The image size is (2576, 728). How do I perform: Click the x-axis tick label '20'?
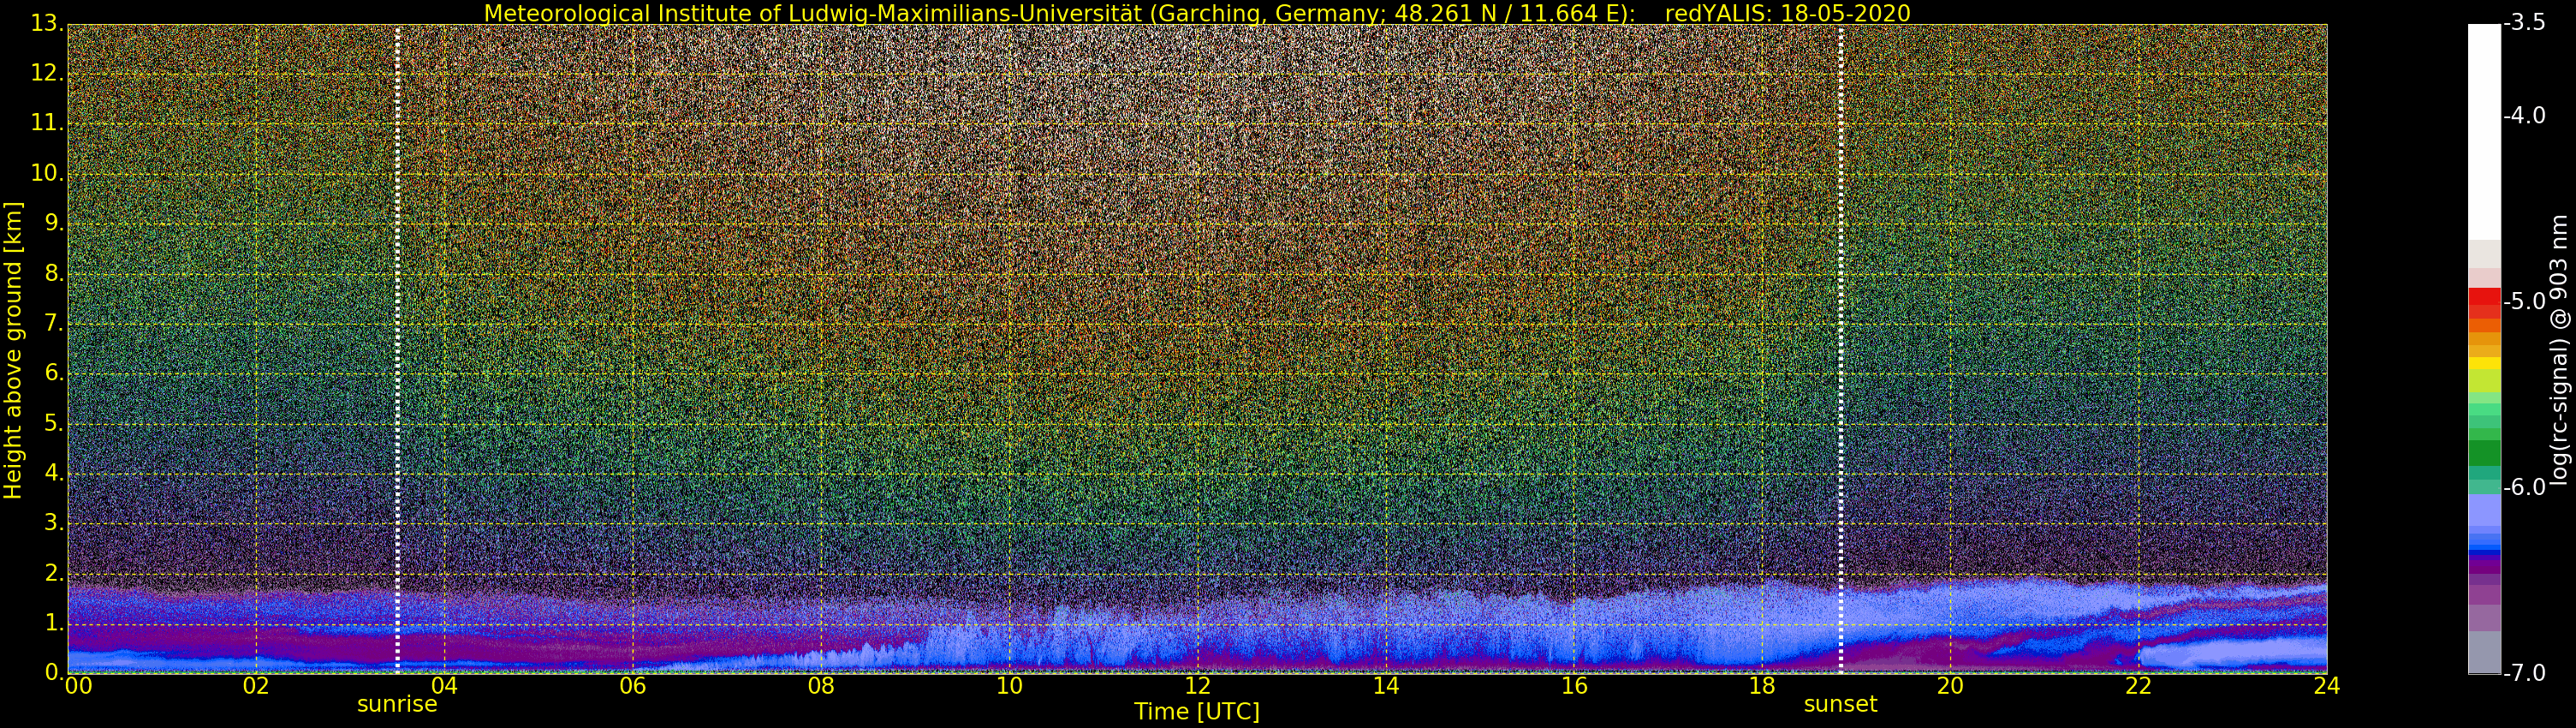pyautogui.click(x=1950, y=686)
